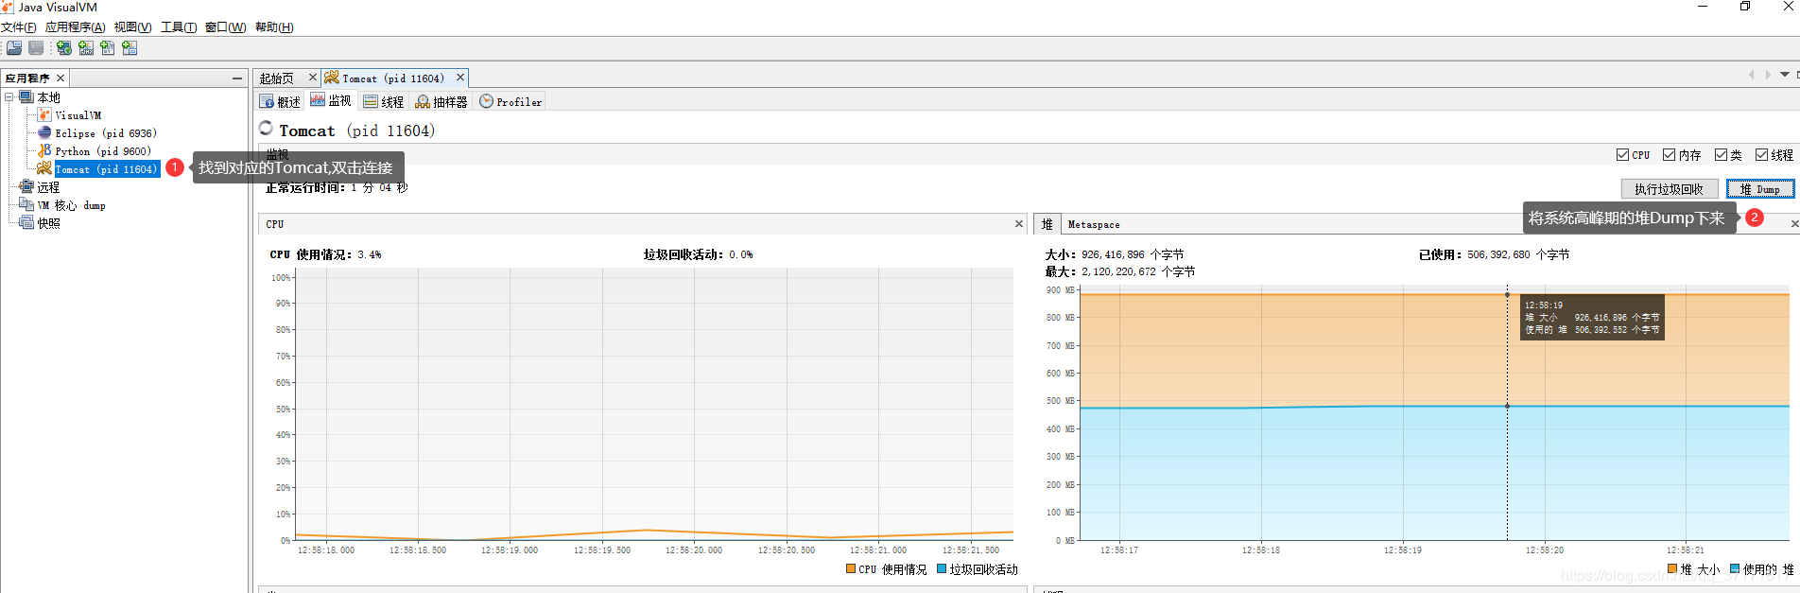Uncheck the CPU checkbox

pos(1622,155)
